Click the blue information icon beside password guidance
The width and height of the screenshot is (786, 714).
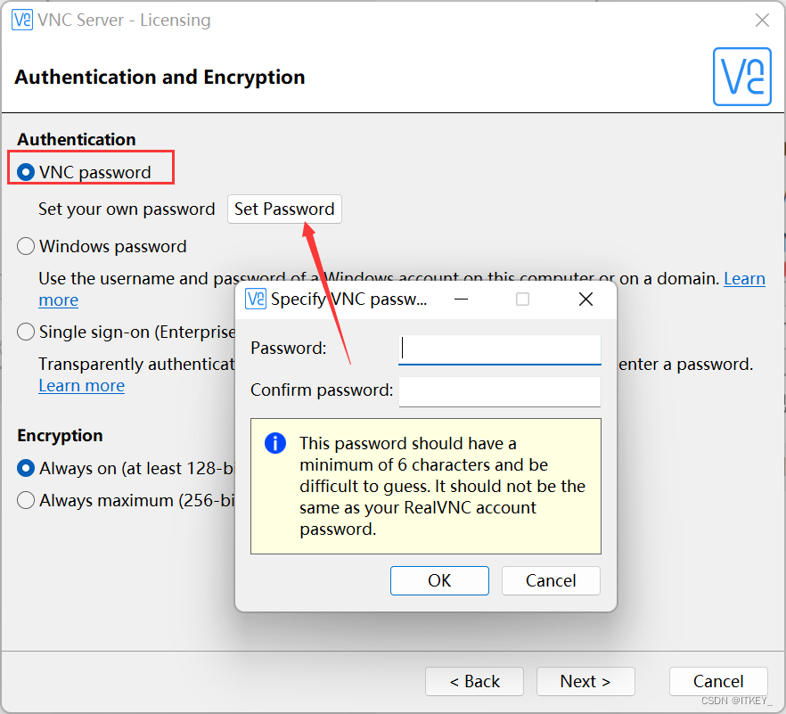(x=274, y=443)
